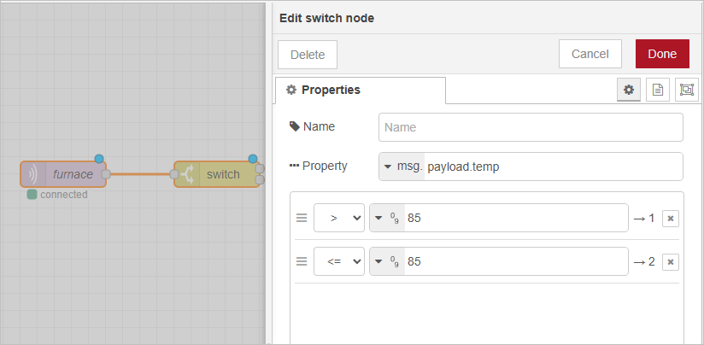Viewport: 704px width, 345px height.
Task: Delete the switch node via Delete button
Action: [x=308, y=54]
